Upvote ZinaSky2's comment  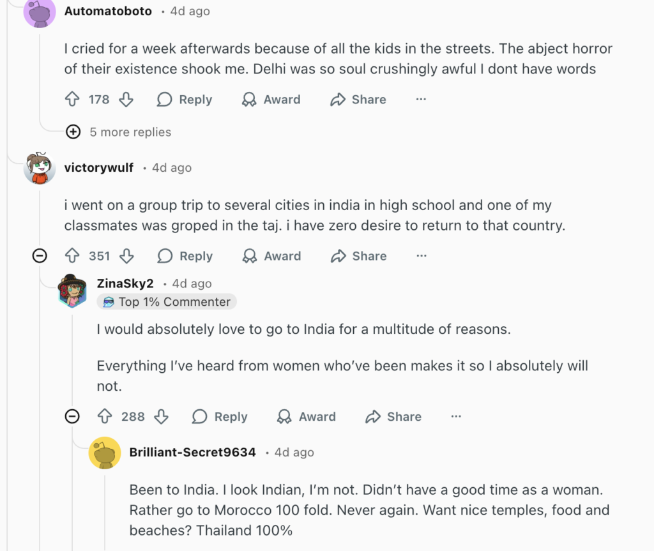pyautogui.click(x=105, y=417)
